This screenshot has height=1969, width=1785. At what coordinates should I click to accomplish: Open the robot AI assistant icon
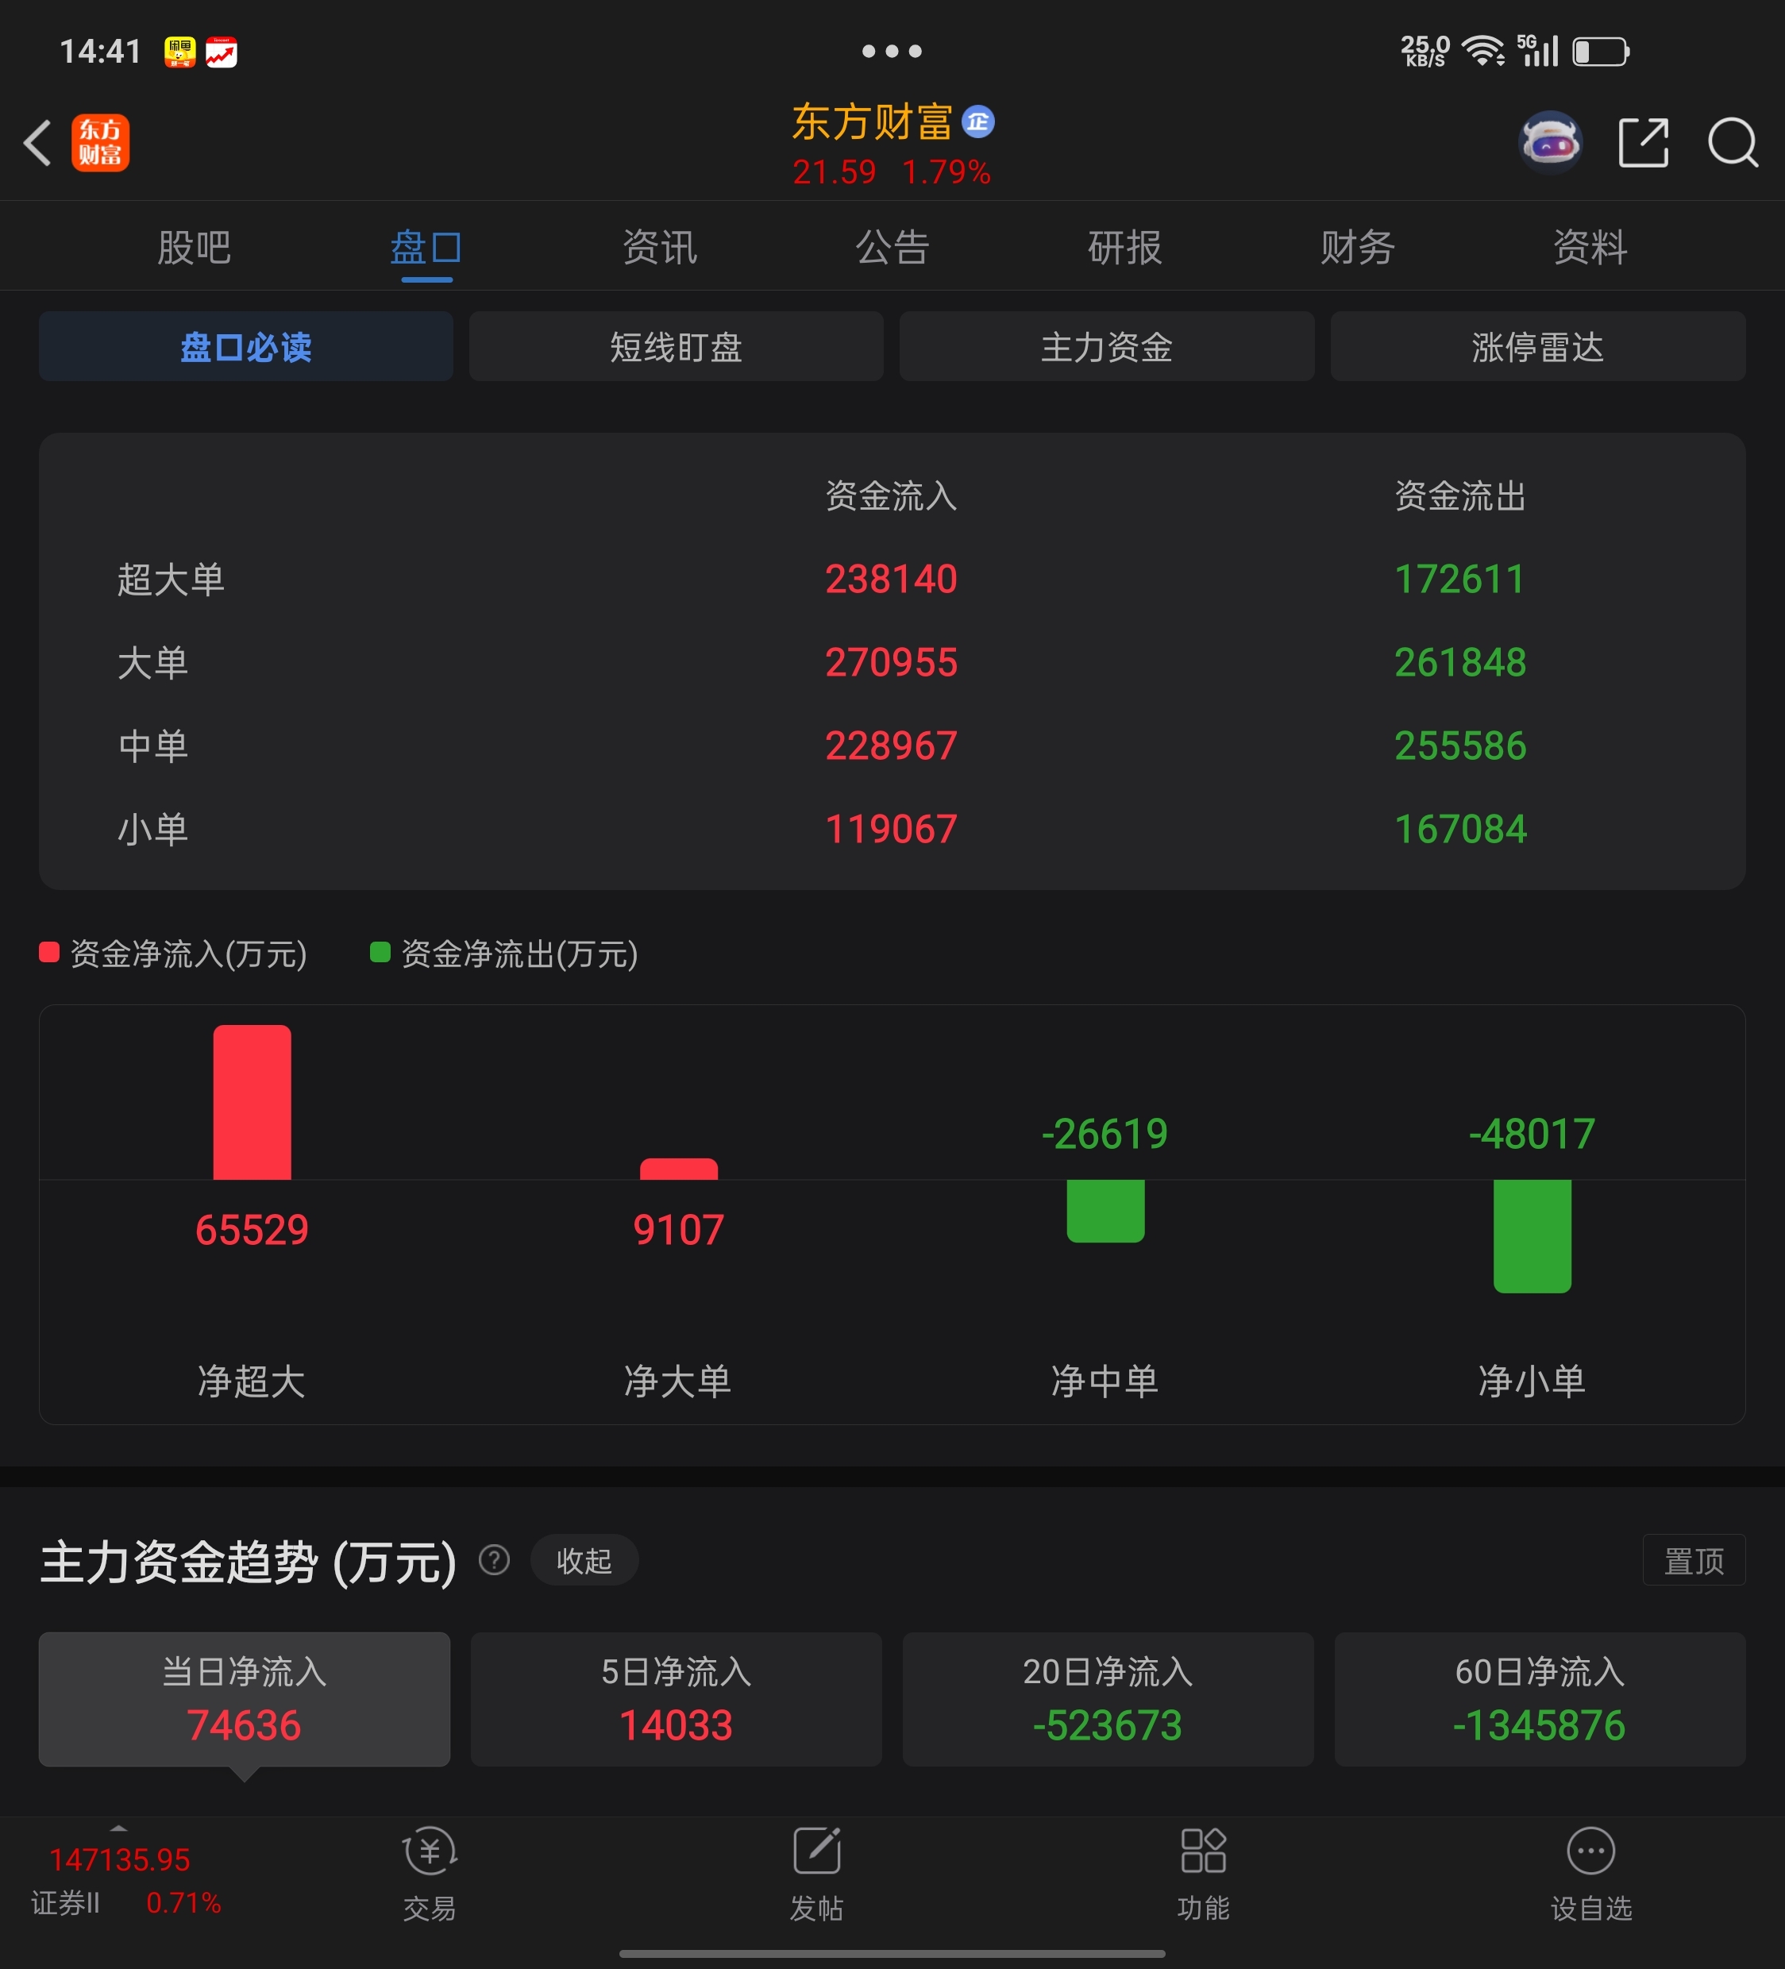pyautogui.click(x=1549, y=143)
